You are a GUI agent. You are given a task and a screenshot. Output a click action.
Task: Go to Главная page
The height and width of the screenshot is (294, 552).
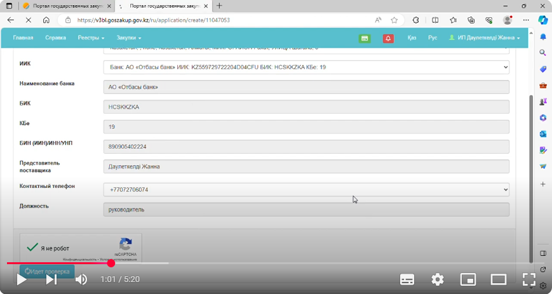pyautogui.click(x=23, y=37)
